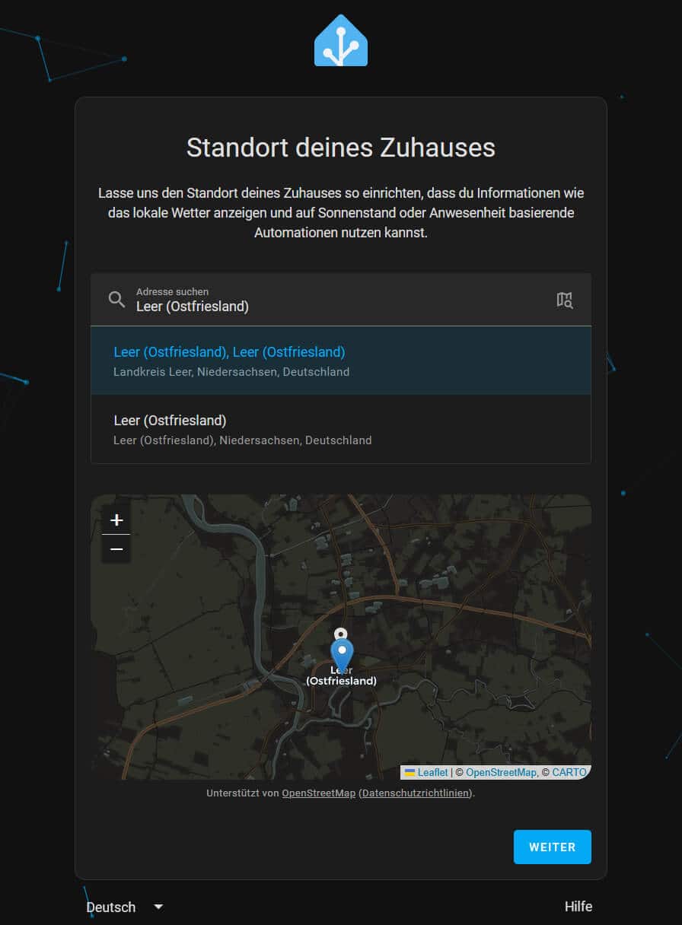Image resolution: width=682 pixels, height=925 pixels.
Task: Open the Hilfe link
Action: [578, 907]
